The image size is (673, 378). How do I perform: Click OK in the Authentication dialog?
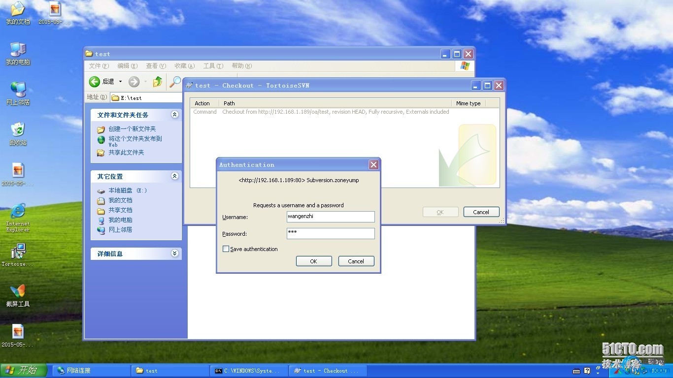coord(314,261)
